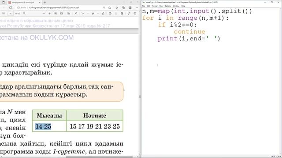Click the 'Мысалы' table header

[x=49, y=115]
